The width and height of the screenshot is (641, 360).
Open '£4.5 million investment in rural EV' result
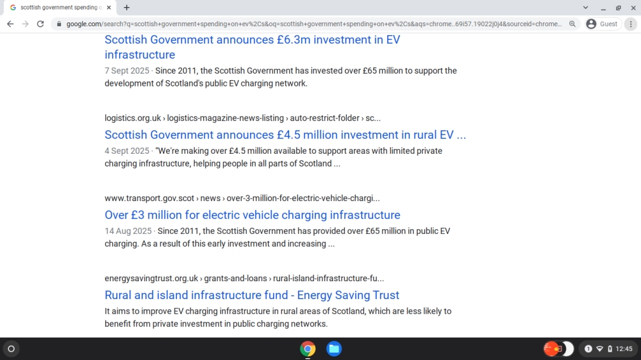pyautogui.click(x=285, y=135)
